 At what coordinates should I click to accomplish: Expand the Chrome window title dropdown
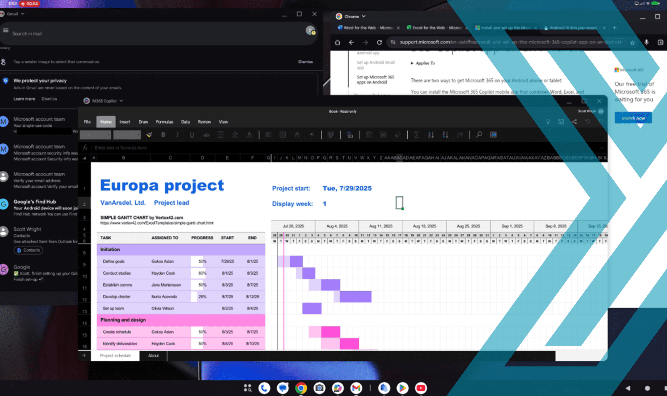(364, 16)
